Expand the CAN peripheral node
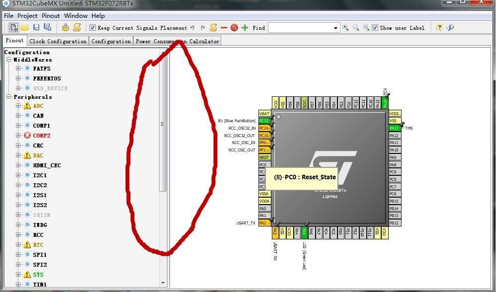The width and height of the screenshot is (496, 292). point(18,115)
